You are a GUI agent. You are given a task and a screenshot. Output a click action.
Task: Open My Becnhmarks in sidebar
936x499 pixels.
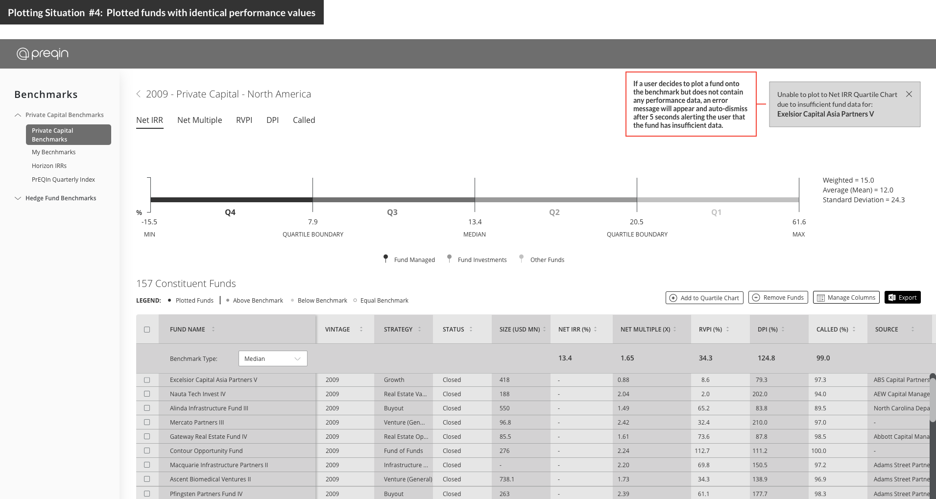click(x=53, y=152)
